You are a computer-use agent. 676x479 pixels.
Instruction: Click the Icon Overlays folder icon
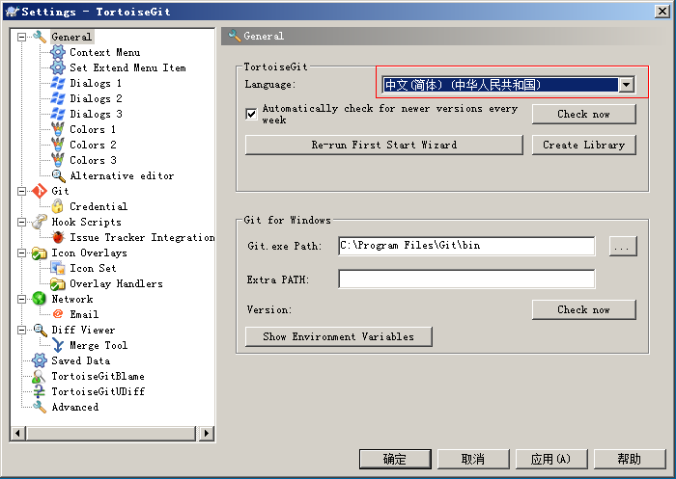click(x=40, y=253)
